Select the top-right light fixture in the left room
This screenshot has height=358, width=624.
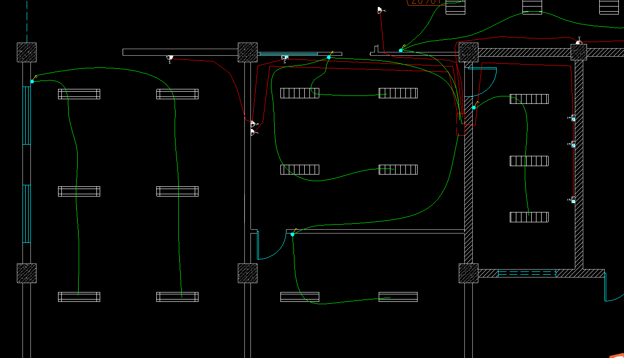[x=177, y=94]
